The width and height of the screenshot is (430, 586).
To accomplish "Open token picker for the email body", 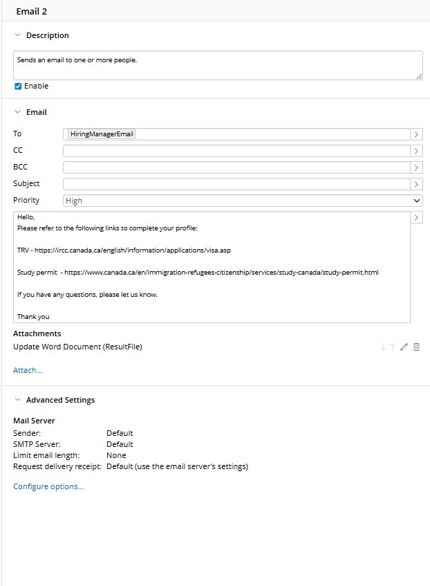I will 416,217.
